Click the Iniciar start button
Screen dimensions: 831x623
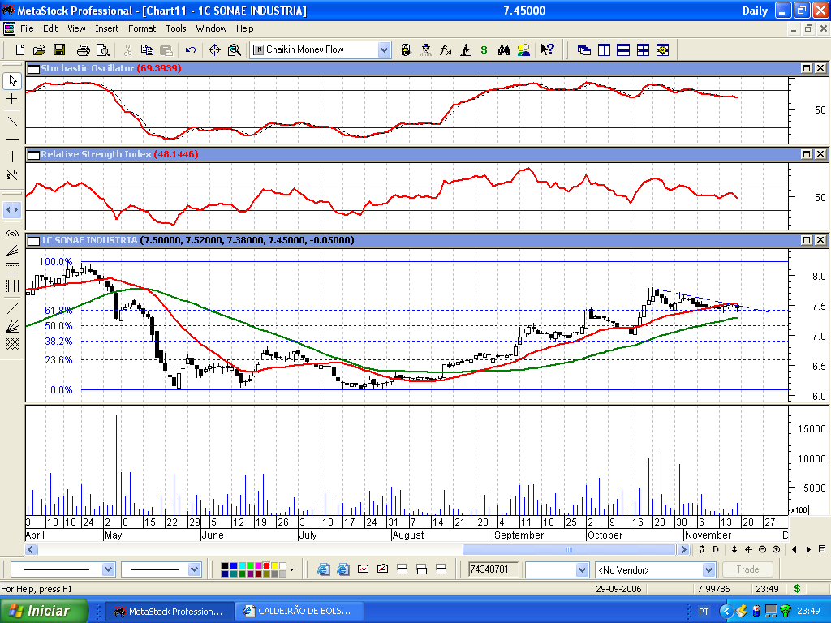45,611
